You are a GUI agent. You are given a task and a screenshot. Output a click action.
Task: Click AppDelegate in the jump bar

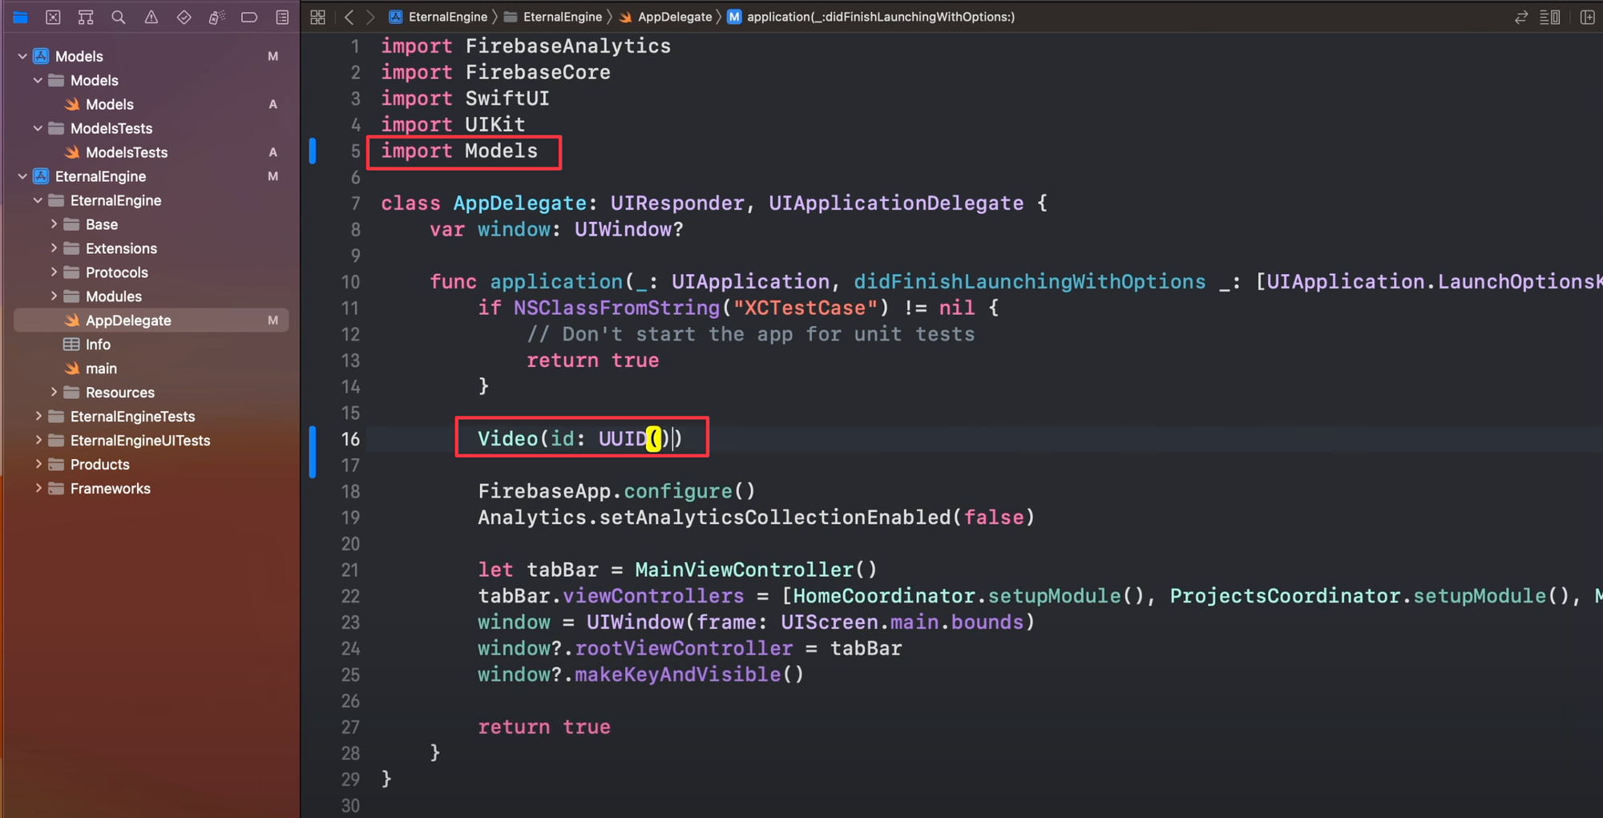[674, 17]
